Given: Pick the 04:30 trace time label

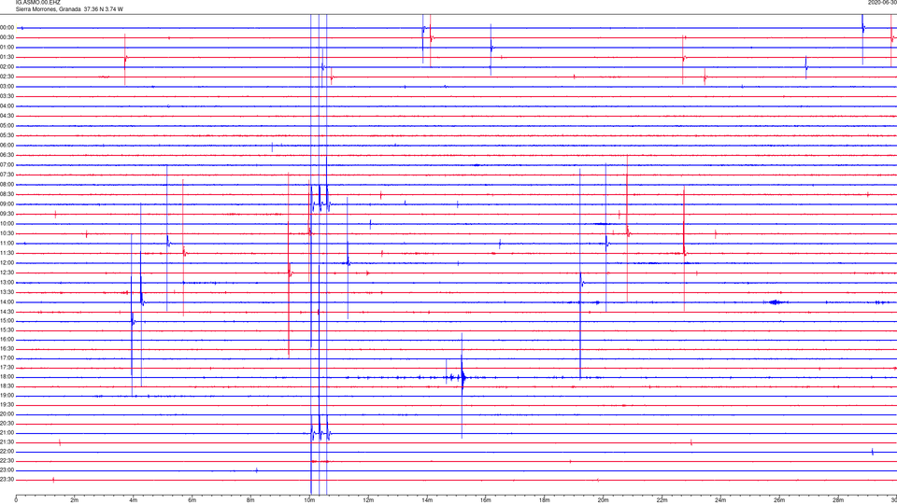Looking at the screenshot, I should pyautogui.click(x=7, y=116).
